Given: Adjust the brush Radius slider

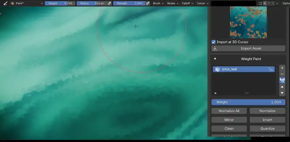Looking at the screenshot, I should point(92,3).
